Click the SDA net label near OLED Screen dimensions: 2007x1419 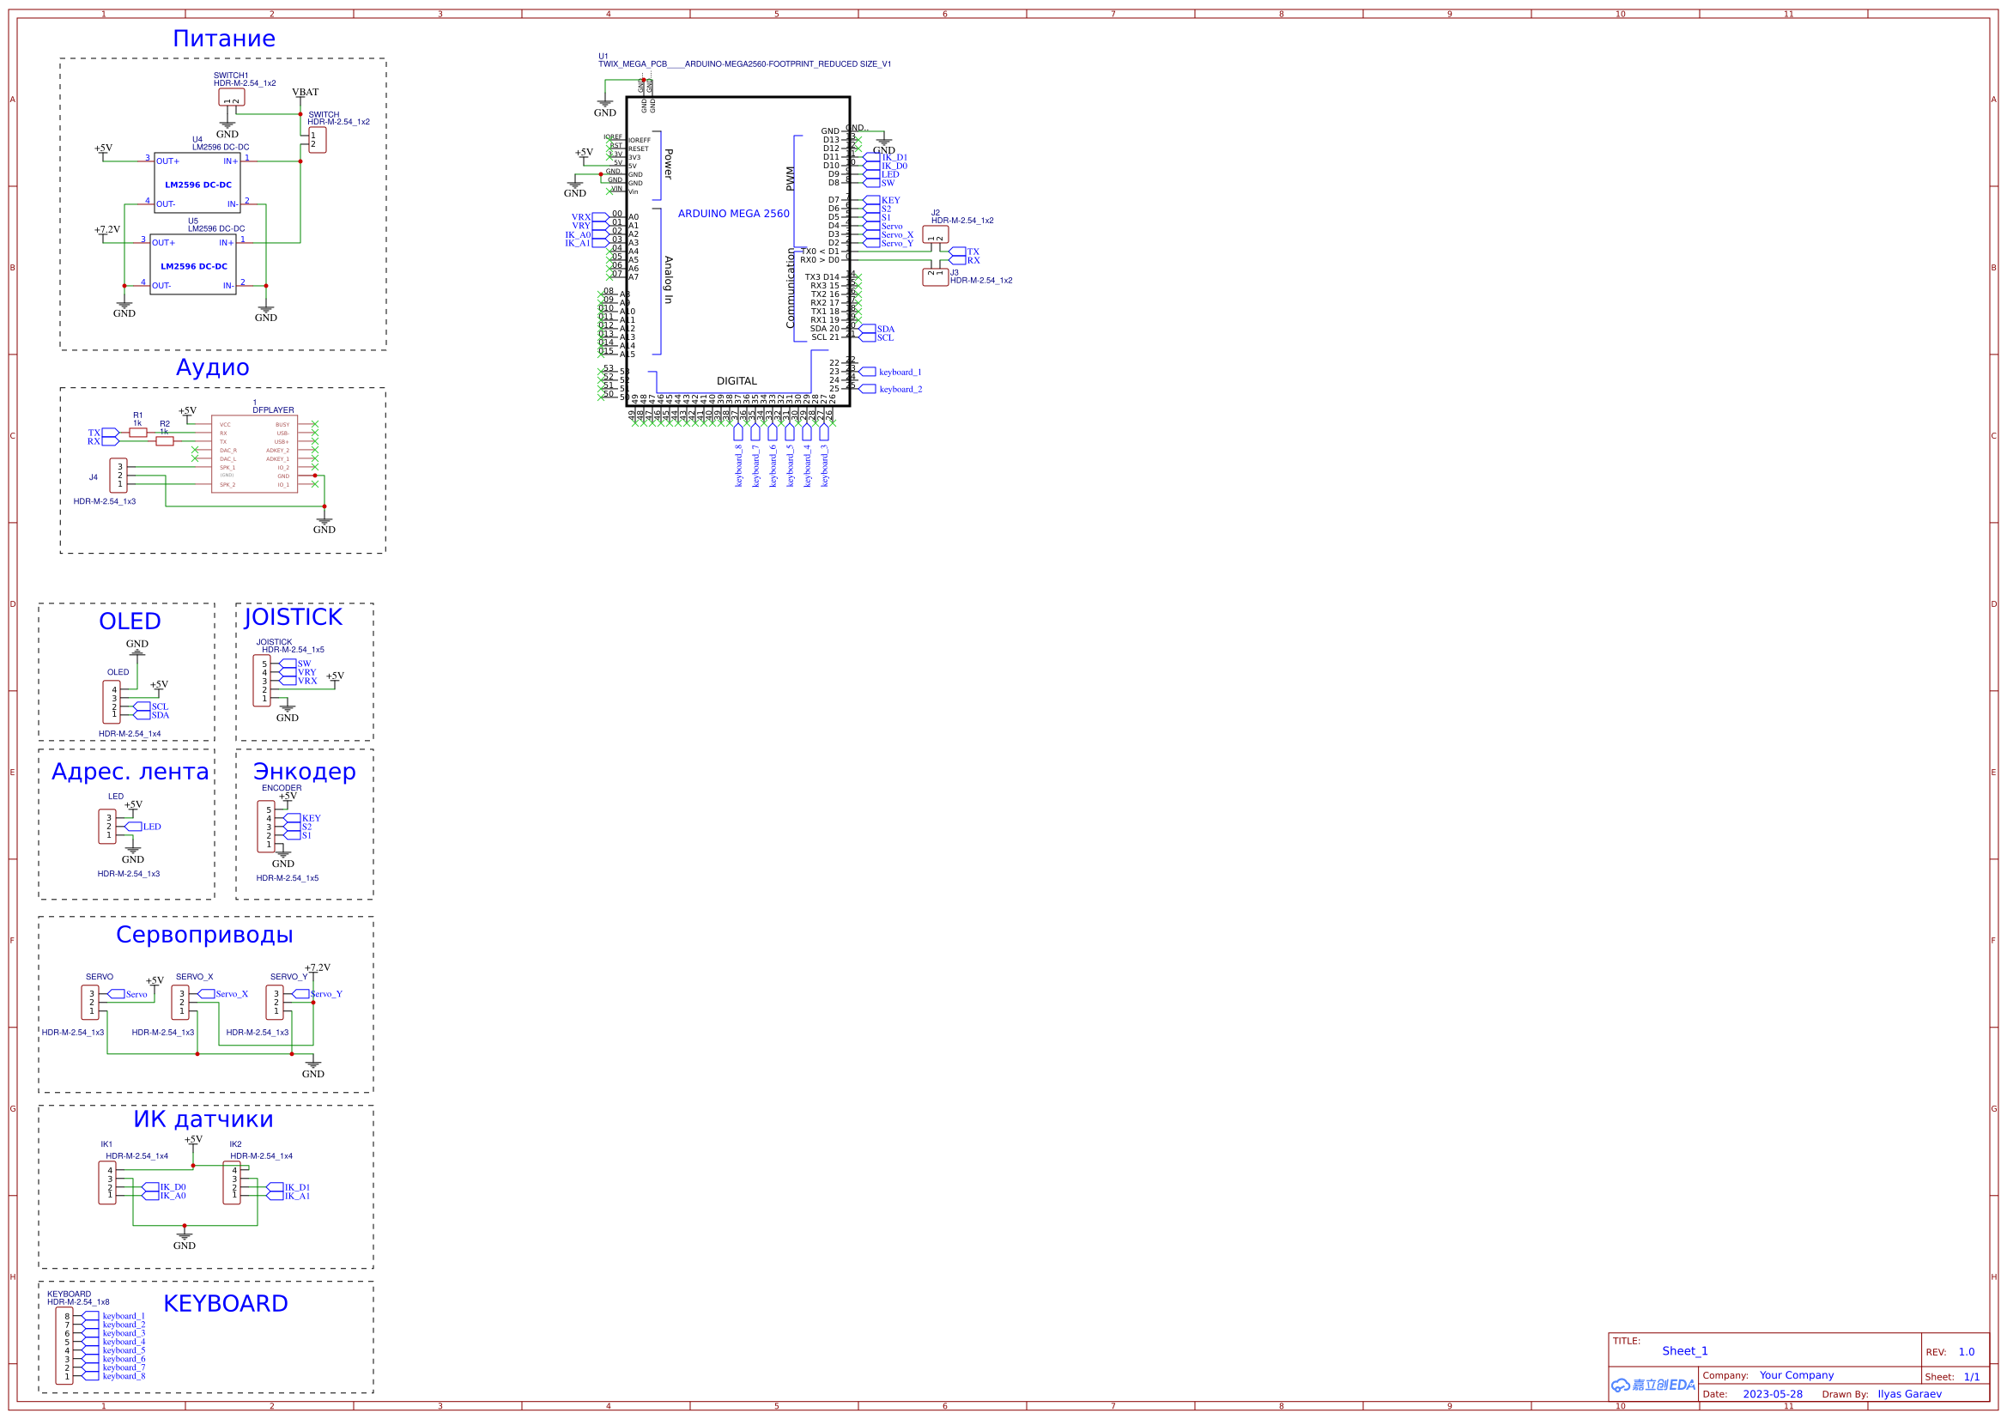point(157,714)
